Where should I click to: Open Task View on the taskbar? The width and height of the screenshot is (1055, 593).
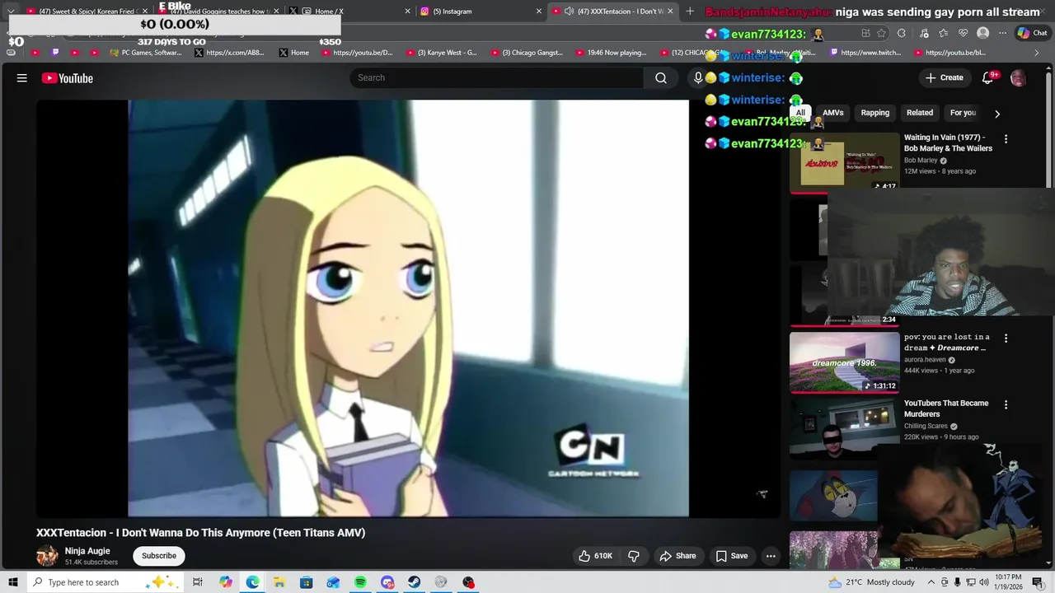198,582
